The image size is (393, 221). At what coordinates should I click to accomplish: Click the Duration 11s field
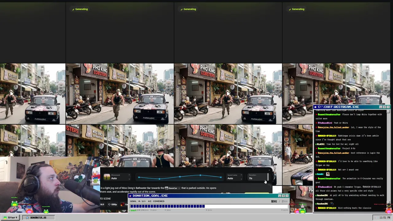(x=257, y=177)
